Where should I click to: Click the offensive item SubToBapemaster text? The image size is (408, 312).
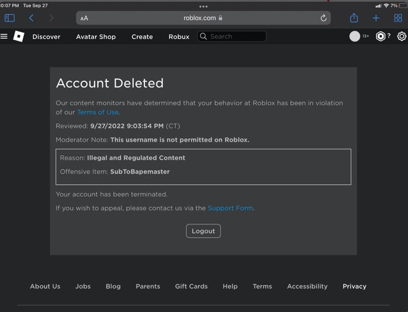(140, 171)
